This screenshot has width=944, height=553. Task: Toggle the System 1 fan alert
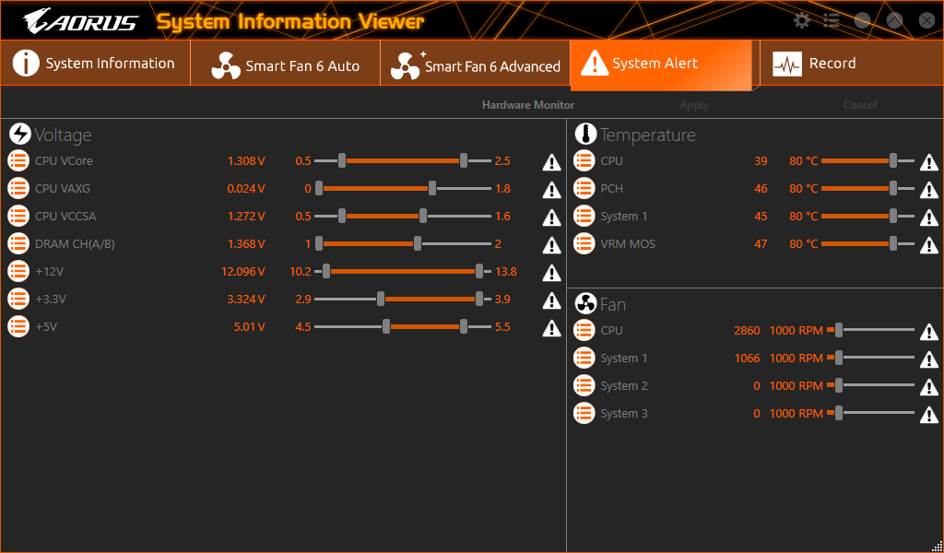pyautogui.click(x=929, y=359)
